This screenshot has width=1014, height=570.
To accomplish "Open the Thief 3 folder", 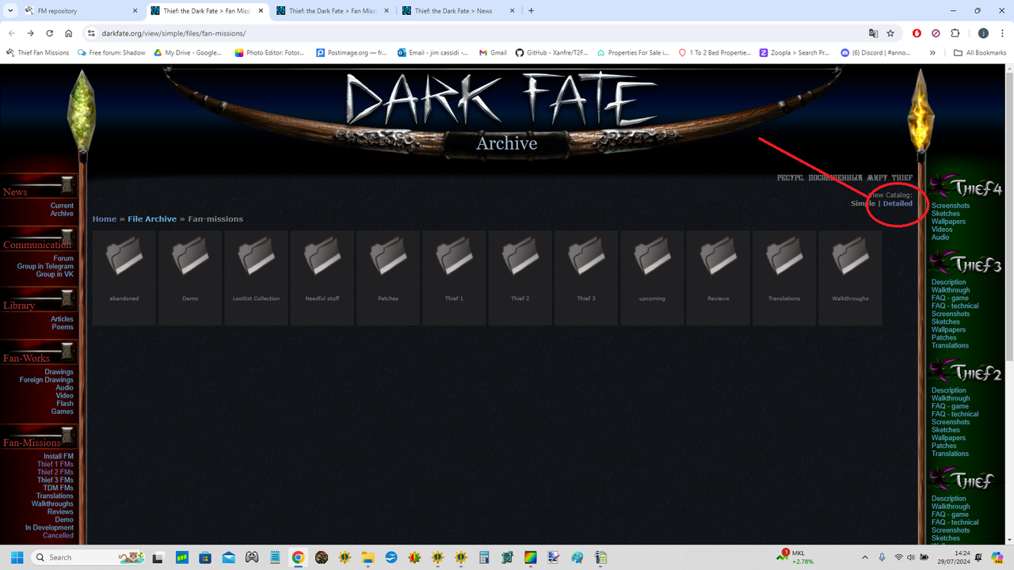I will pos(586,278).
